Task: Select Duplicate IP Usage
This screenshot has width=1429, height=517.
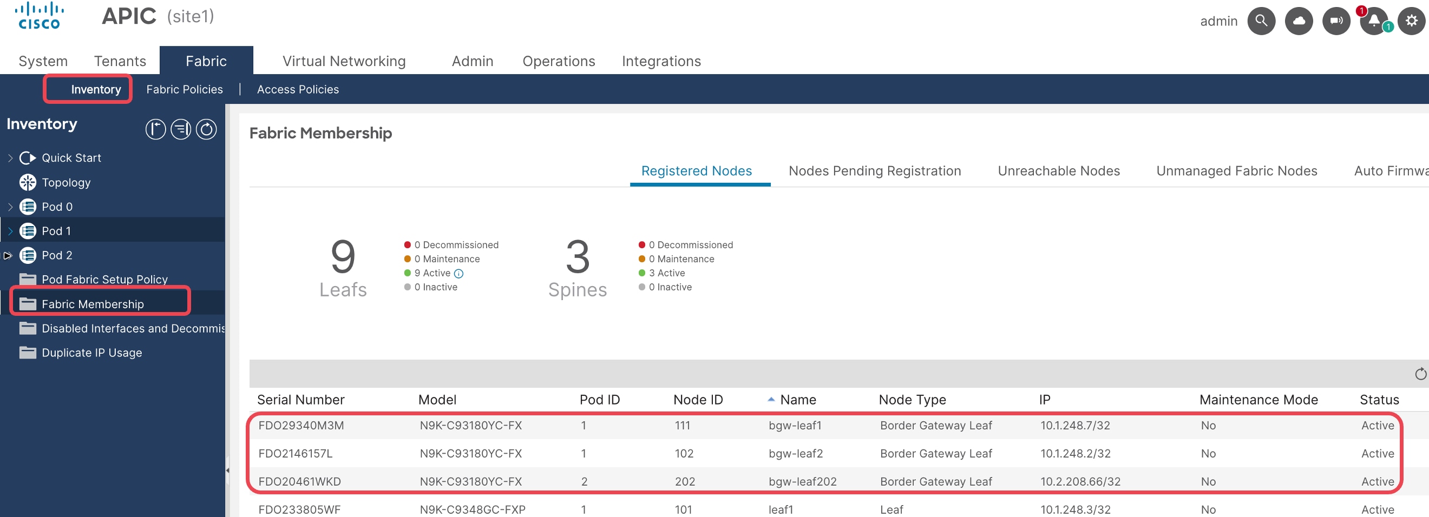Action: point(92,353)
